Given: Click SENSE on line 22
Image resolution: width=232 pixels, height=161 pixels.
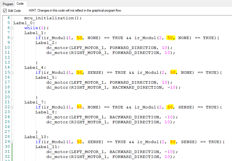Looking at the screenshot, I should [185, 107].
